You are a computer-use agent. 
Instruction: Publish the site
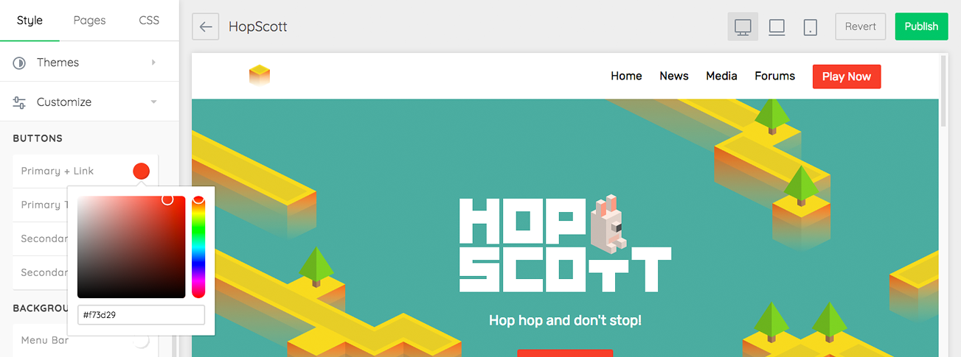pyautogui.click(x=921, y=26)
